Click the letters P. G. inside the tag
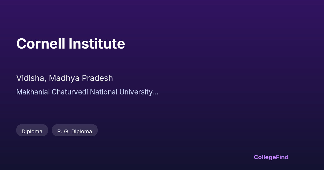This screenshot has width=324, height=170. 63,131
